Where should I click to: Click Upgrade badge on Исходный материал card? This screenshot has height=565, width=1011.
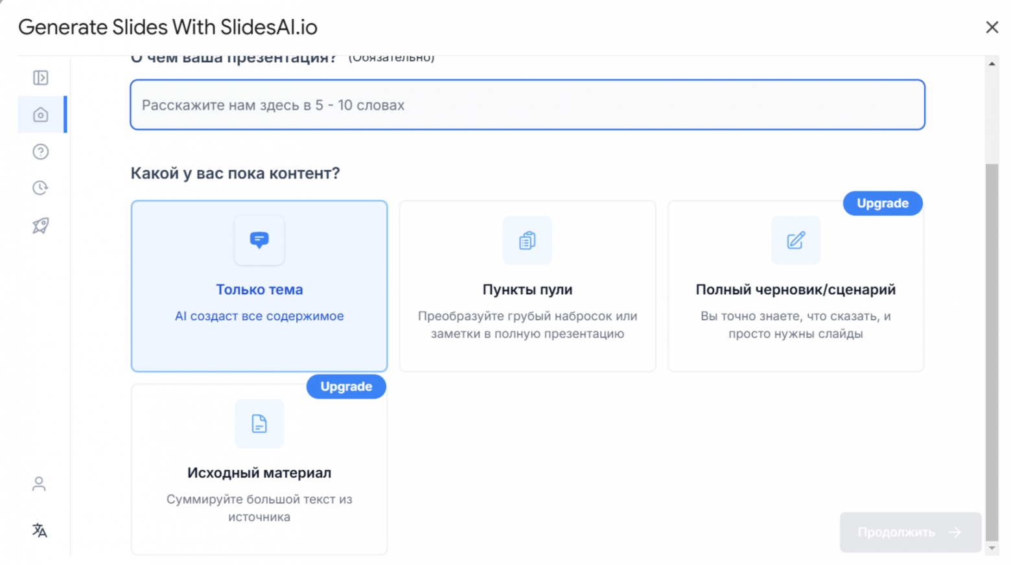click(345, 386)
